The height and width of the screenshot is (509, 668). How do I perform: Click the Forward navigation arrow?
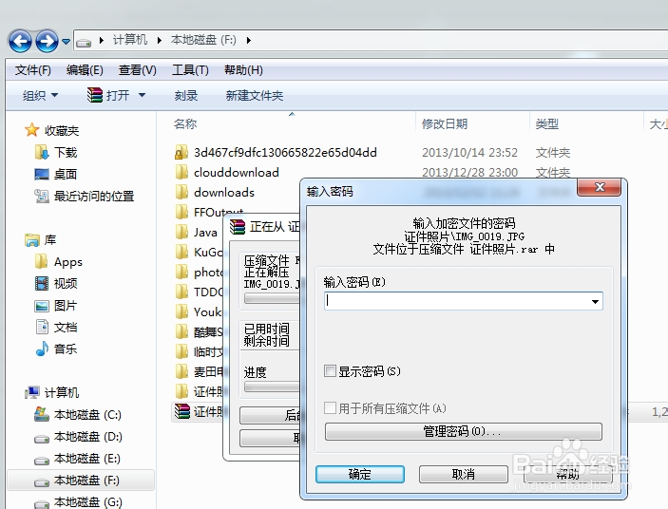pyautogui.click(x=47, y=41)
